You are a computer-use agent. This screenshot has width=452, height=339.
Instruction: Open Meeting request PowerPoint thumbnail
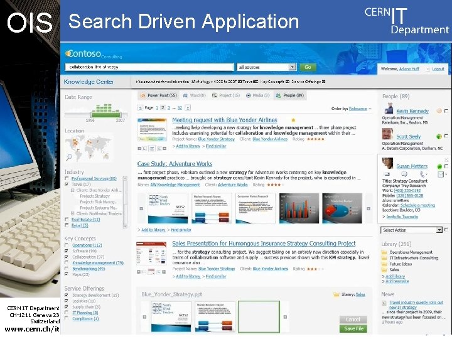coord(152,130)
